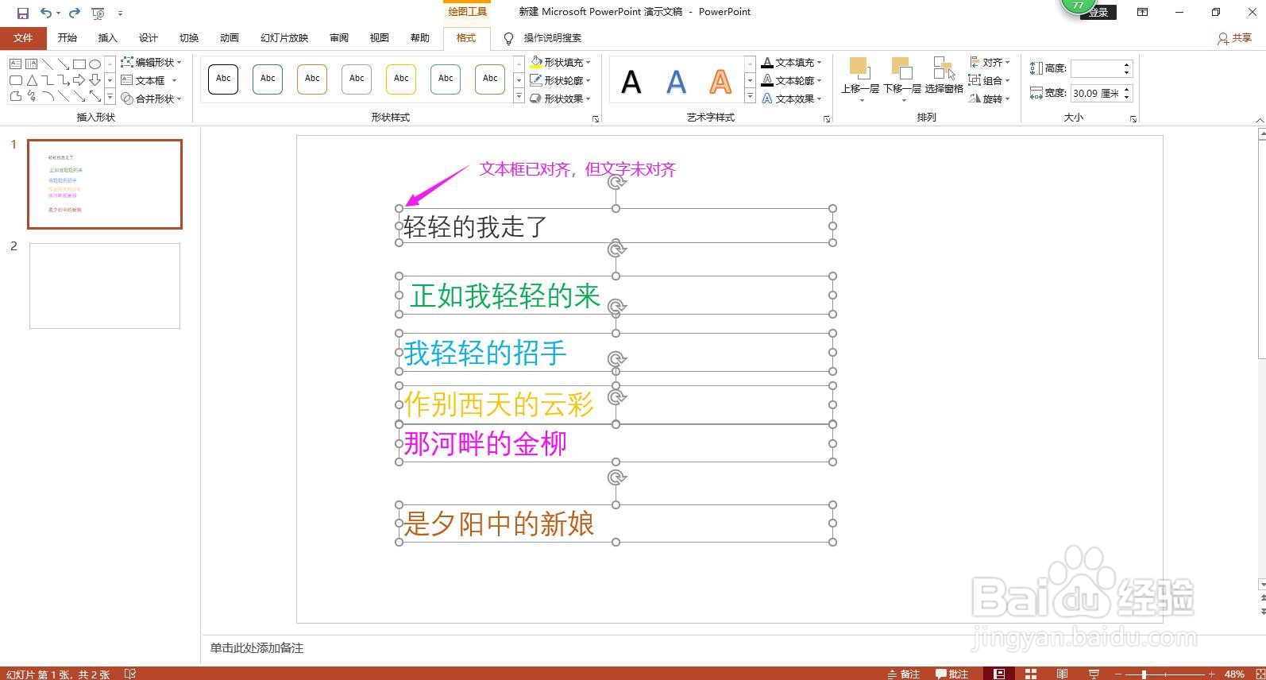This screenshot has width=1266, height=680.
Task: Switch to the 动画 tab
Action: tap(230, 37)
